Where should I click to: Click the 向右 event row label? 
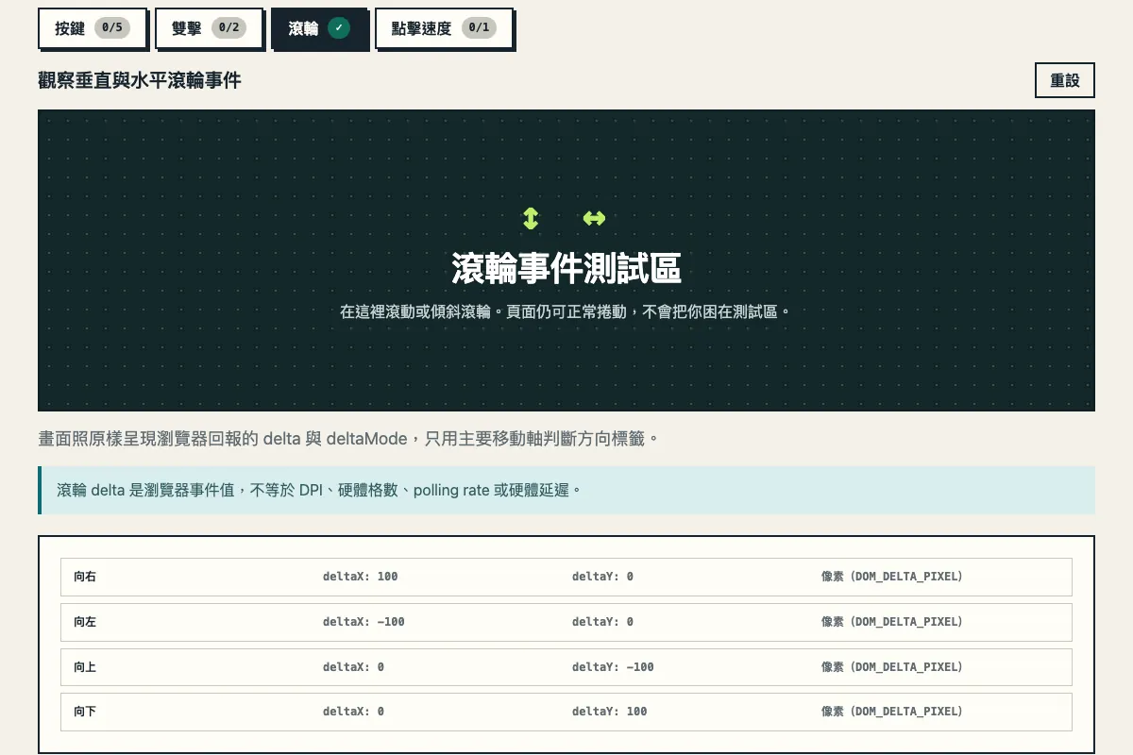(x=85, y=577)
